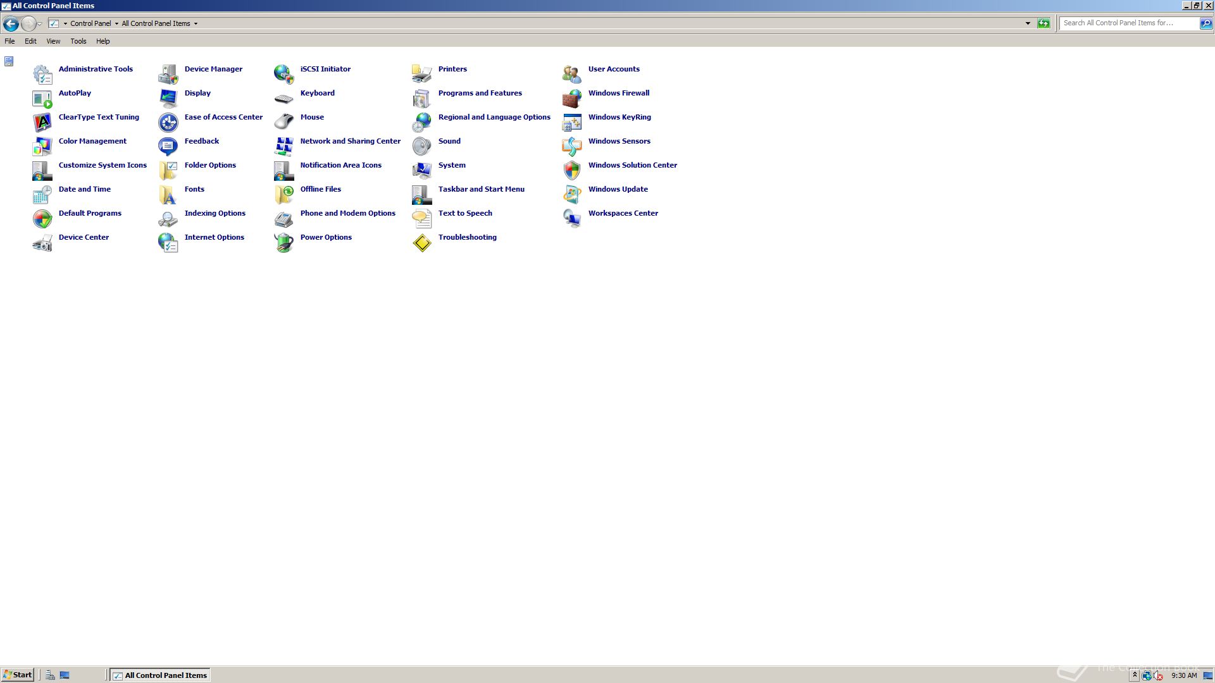Open the Taskbar and Start Menu link
1215x683 pixels.
click(x=482, y=189)
